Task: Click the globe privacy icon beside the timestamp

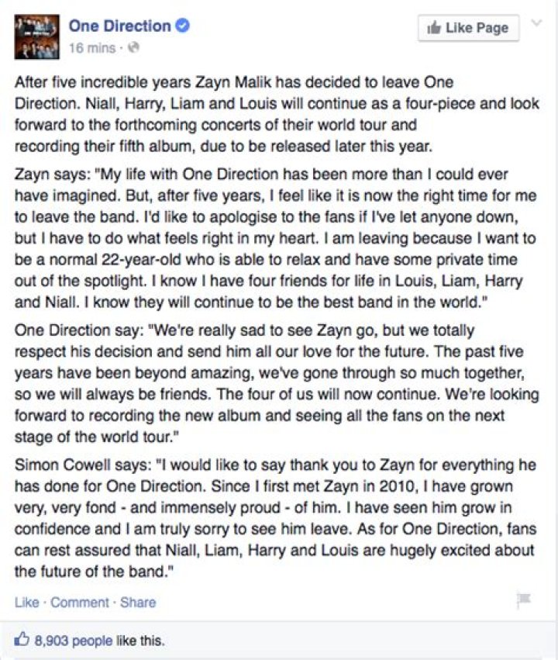Action: coord(136,47)
